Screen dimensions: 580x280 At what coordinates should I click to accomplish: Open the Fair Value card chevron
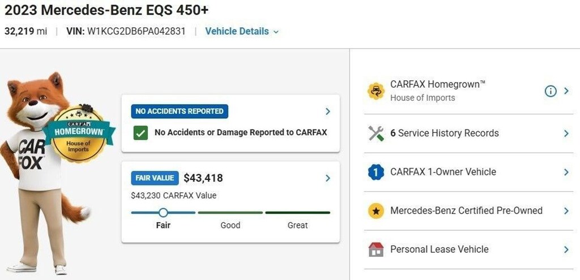point(327,178)
